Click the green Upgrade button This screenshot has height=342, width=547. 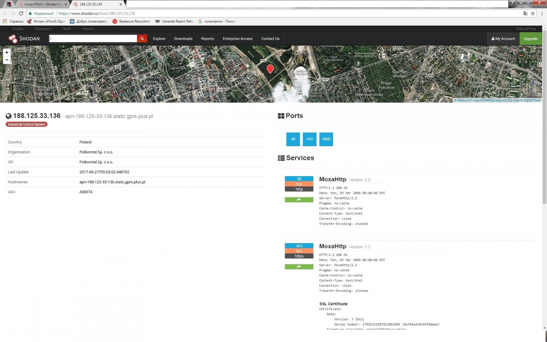click(531, 39)
